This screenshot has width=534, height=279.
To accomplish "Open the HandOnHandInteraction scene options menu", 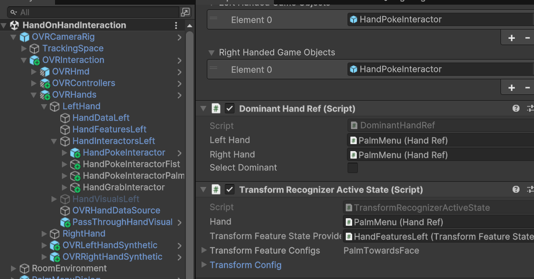I will [x=176, y=25].
